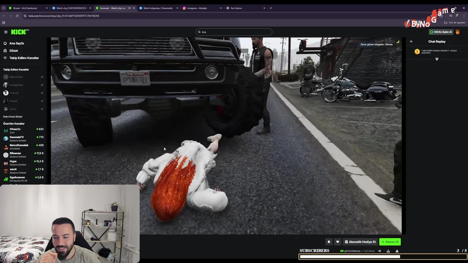Reload the page
The image size is (468, 263).
tap(17, 16)
